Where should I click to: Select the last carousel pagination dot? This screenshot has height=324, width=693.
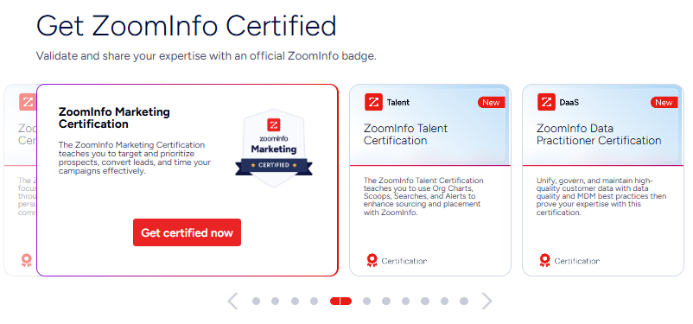click(464, 301)
